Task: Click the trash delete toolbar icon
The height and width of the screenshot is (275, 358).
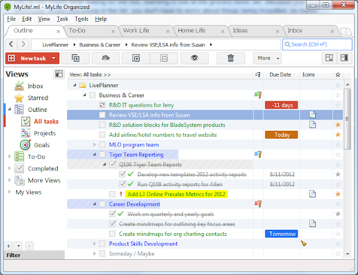Action: pyautogui.click(x=230, y=59)
